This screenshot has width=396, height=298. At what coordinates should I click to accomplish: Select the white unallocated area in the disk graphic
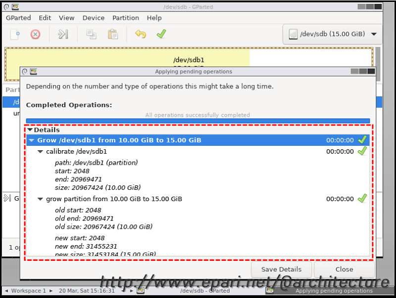pyautogui.click(x=311, y=58)
